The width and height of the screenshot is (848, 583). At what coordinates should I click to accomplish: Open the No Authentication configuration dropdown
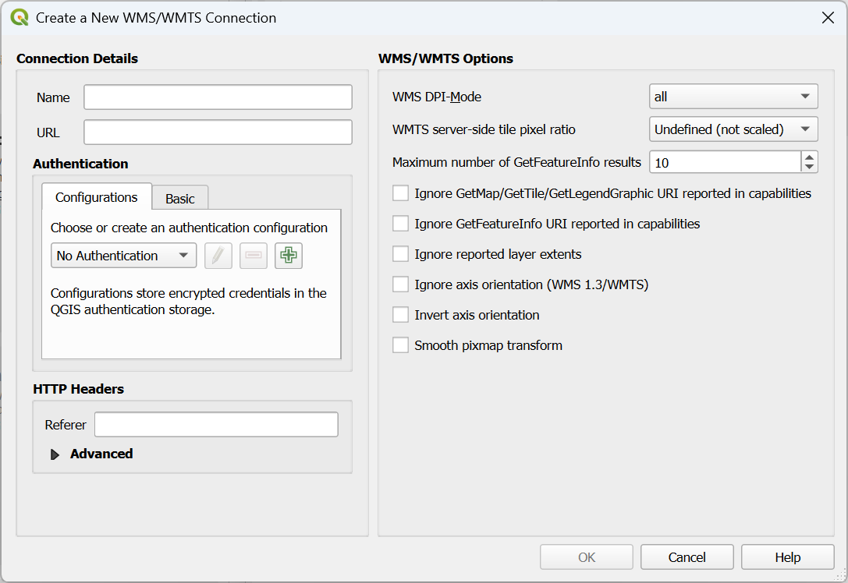coord(123,256)
